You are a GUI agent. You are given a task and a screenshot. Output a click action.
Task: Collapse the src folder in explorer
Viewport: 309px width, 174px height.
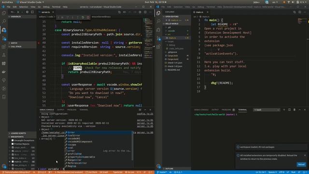click(x=177, y=34)
